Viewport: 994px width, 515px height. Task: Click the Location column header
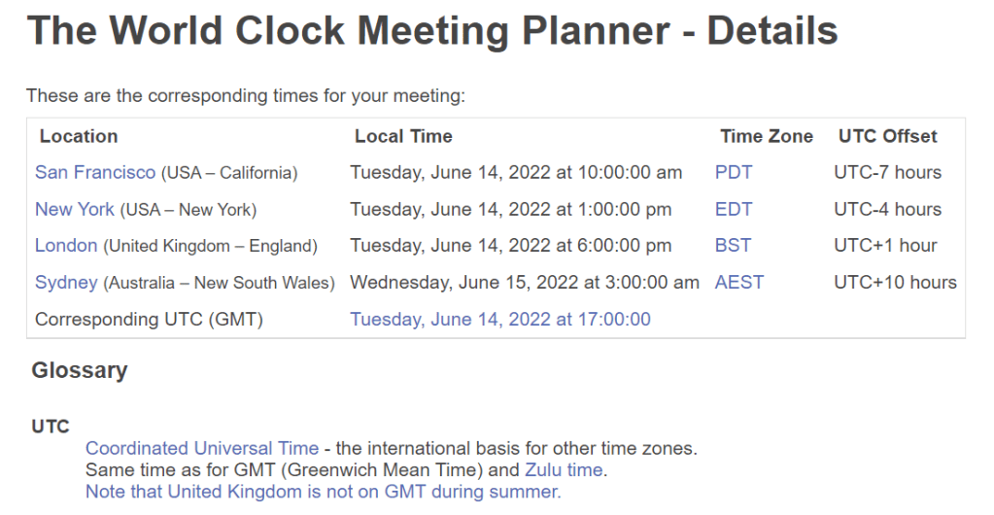(x=79, y=137)
